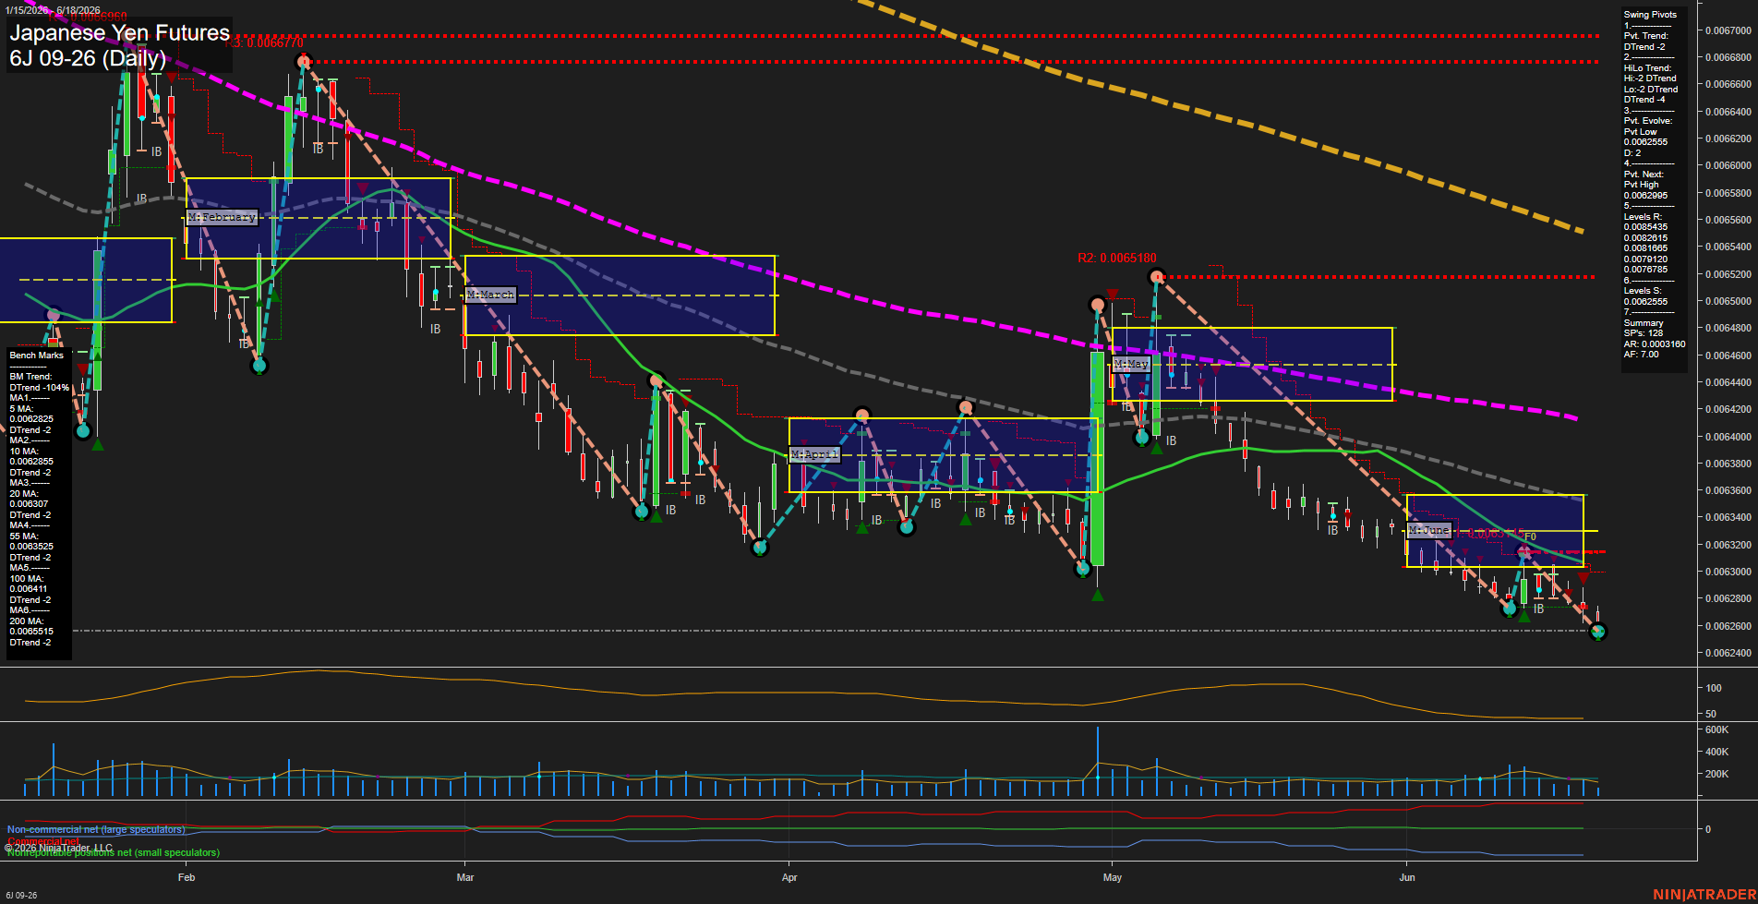Click the 55 MA: label
Screen dimensions: 1758x904
(x=24, y=536)
